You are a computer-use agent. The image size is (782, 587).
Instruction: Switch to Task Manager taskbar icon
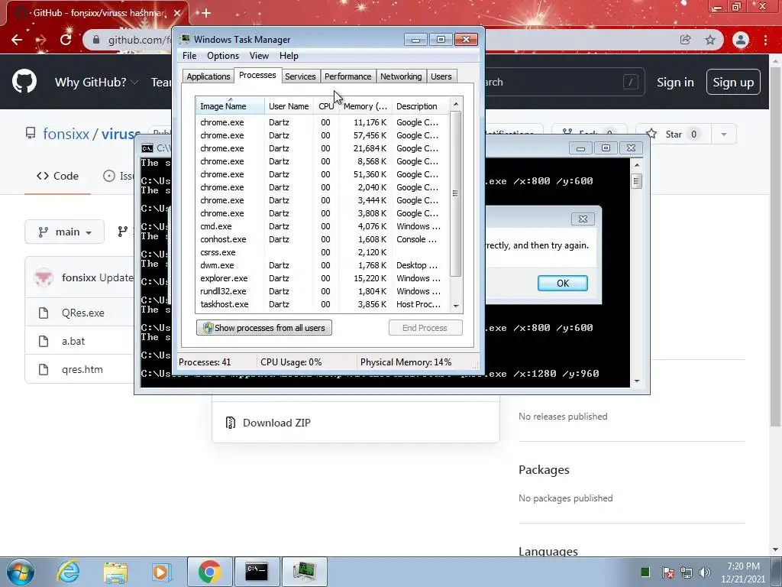click(x=304, y=572)
